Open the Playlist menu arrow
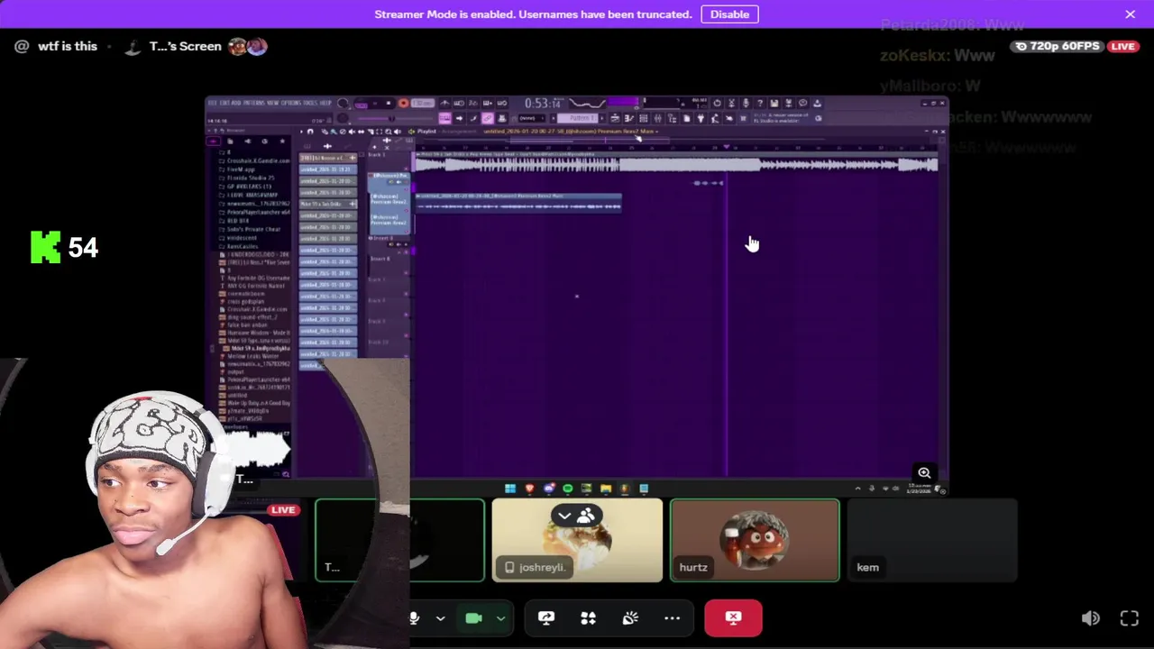 [412, 132]
